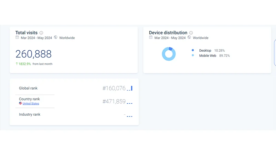Select the Industry rank label
Viewport: 276px width, 155px height.
30,114
